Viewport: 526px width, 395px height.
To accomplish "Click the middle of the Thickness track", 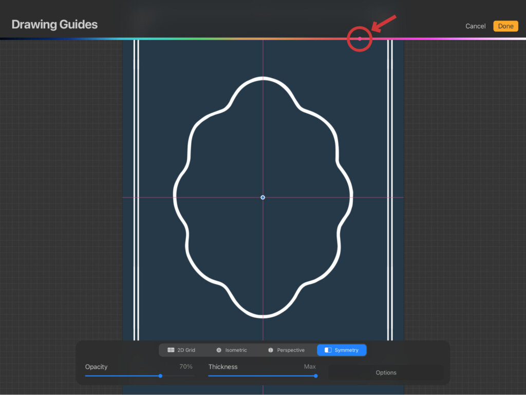I will [x=262, y=376].
